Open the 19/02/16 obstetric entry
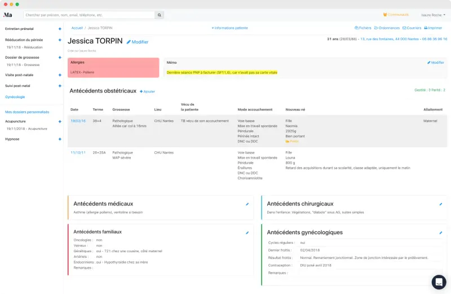This screenshot has height=294, width=451. 78,121
